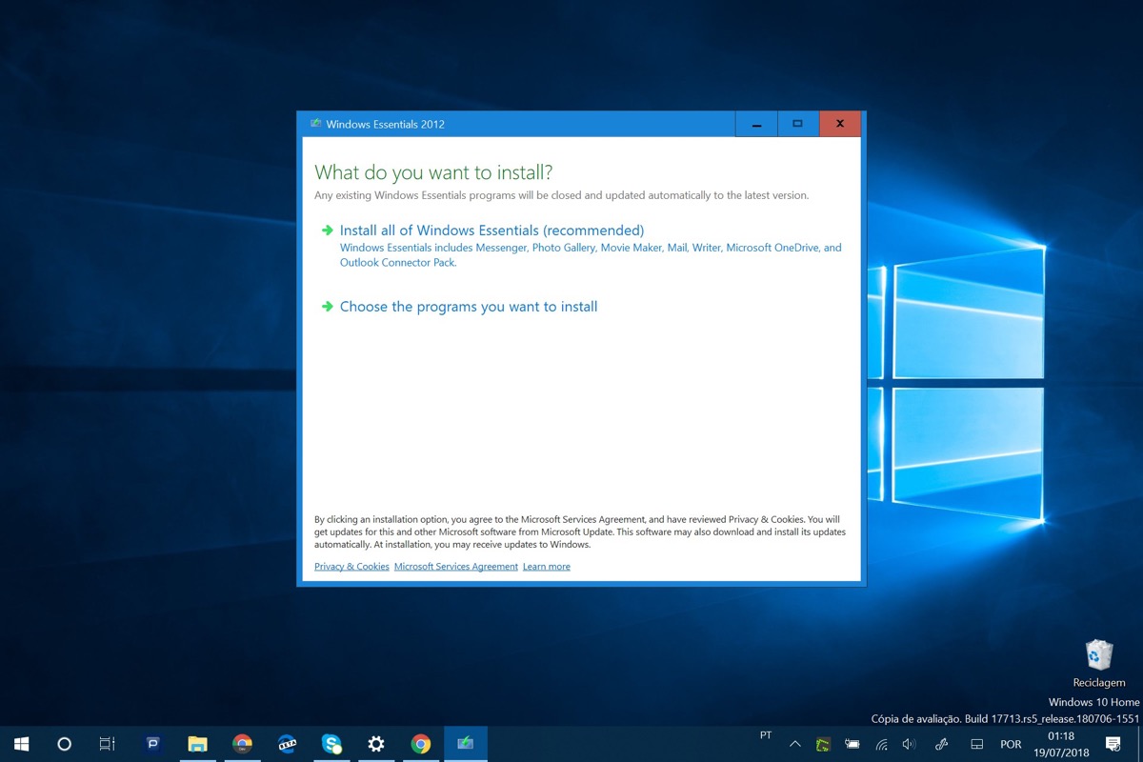Open the Microsoft Services Agreement link
The height and width of the screenshot is (762, 1143).
[456, 567]
